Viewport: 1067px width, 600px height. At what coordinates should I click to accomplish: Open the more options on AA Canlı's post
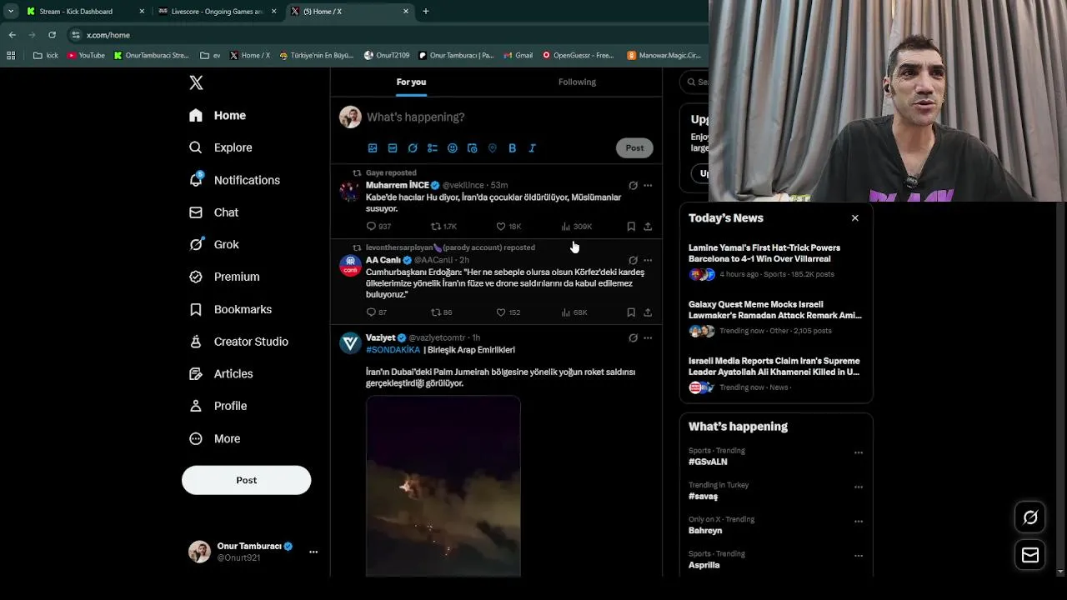[x=648, y=261]
